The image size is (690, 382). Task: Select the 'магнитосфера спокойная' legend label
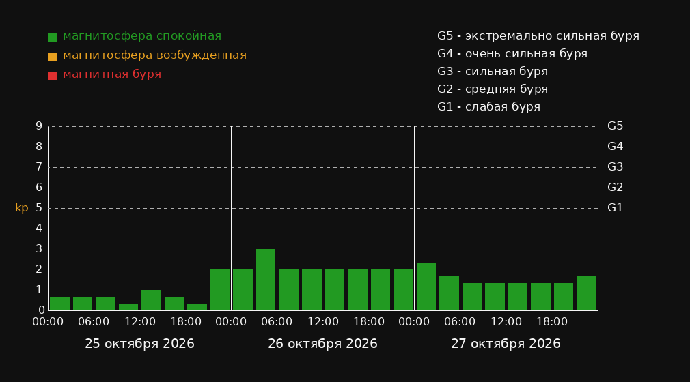[142, 36]
